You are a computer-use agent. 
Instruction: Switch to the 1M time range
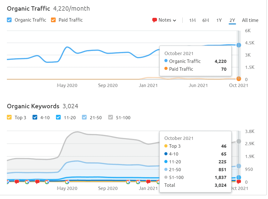[192, 20]
